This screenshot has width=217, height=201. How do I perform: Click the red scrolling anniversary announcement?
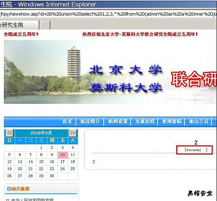140,34
